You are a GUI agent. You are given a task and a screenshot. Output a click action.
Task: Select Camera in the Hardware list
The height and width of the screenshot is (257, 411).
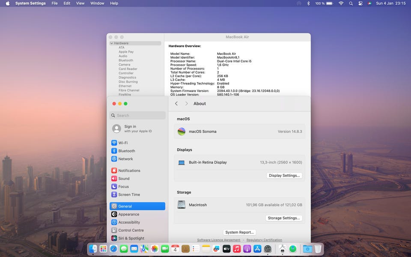125,65
